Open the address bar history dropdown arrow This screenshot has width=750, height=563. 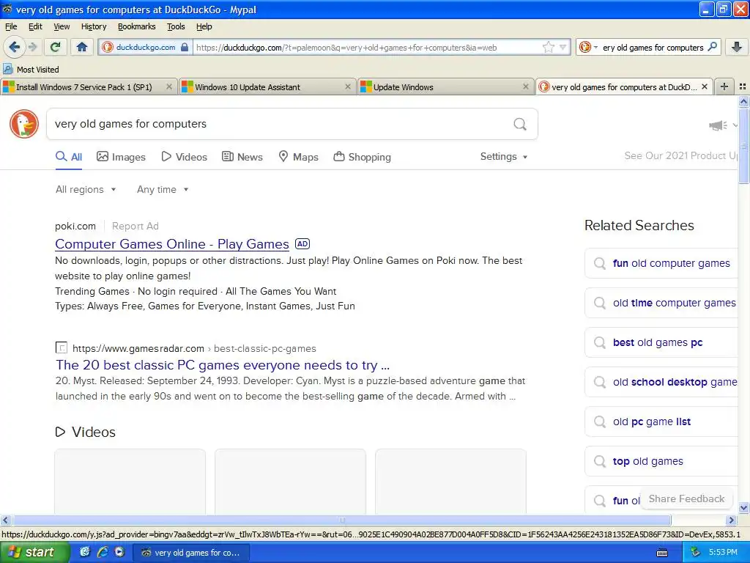coord(563,48)
